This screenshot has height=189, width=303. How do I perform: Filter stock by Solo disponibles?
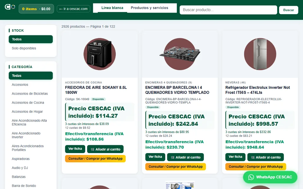click(x=31, y=48)
